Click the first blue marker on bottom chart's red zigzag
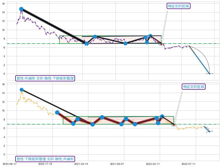 point(57,112)
